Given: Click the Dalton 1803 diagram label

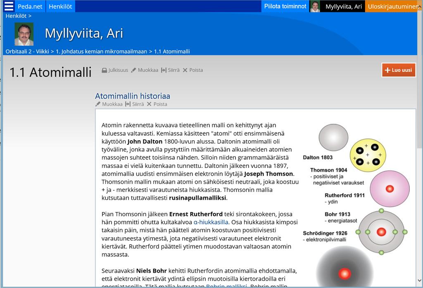Looking at the screenshot, I should [318, 157].
